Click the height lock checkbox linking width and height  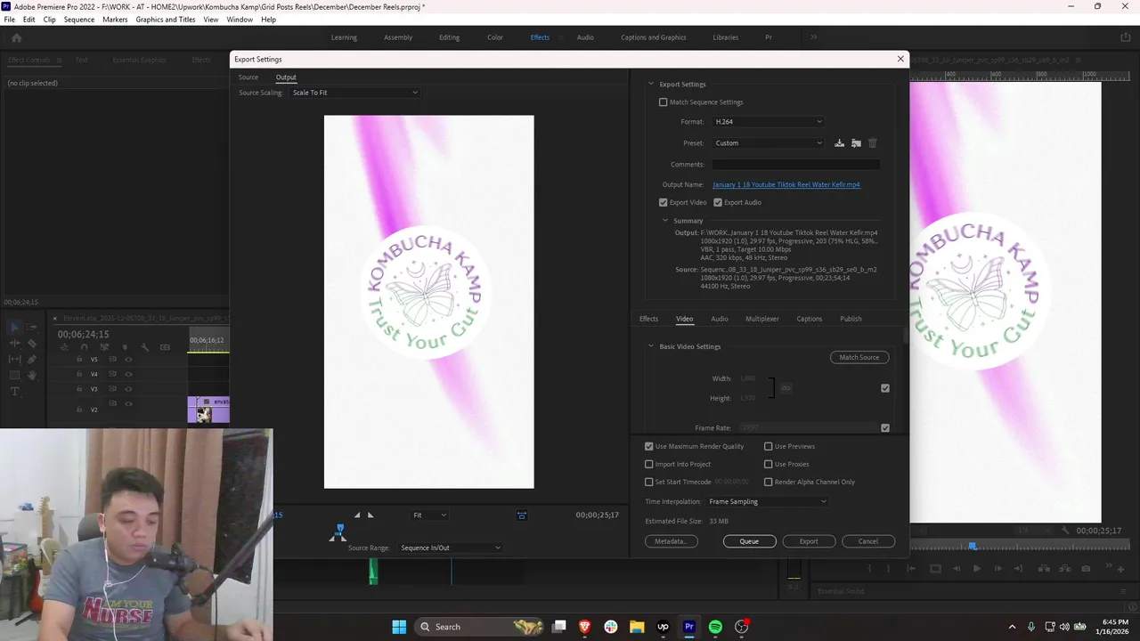click(884, 388)
